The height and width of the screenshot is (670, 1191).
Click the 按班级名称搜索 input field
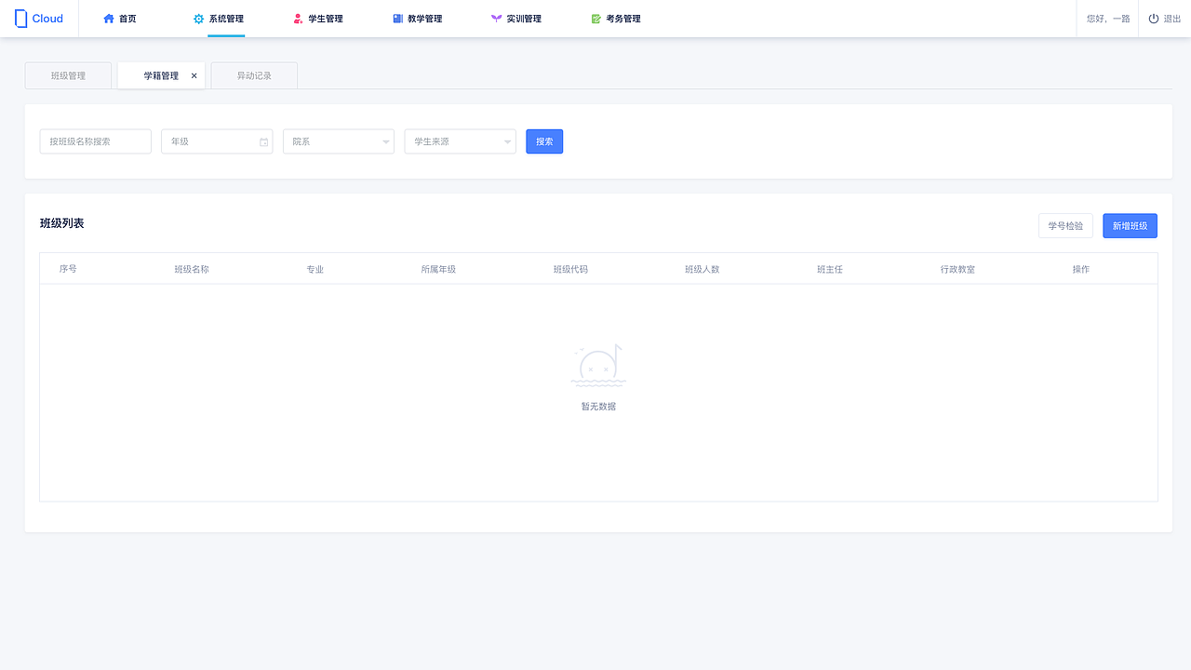click(x=95, y=141)
